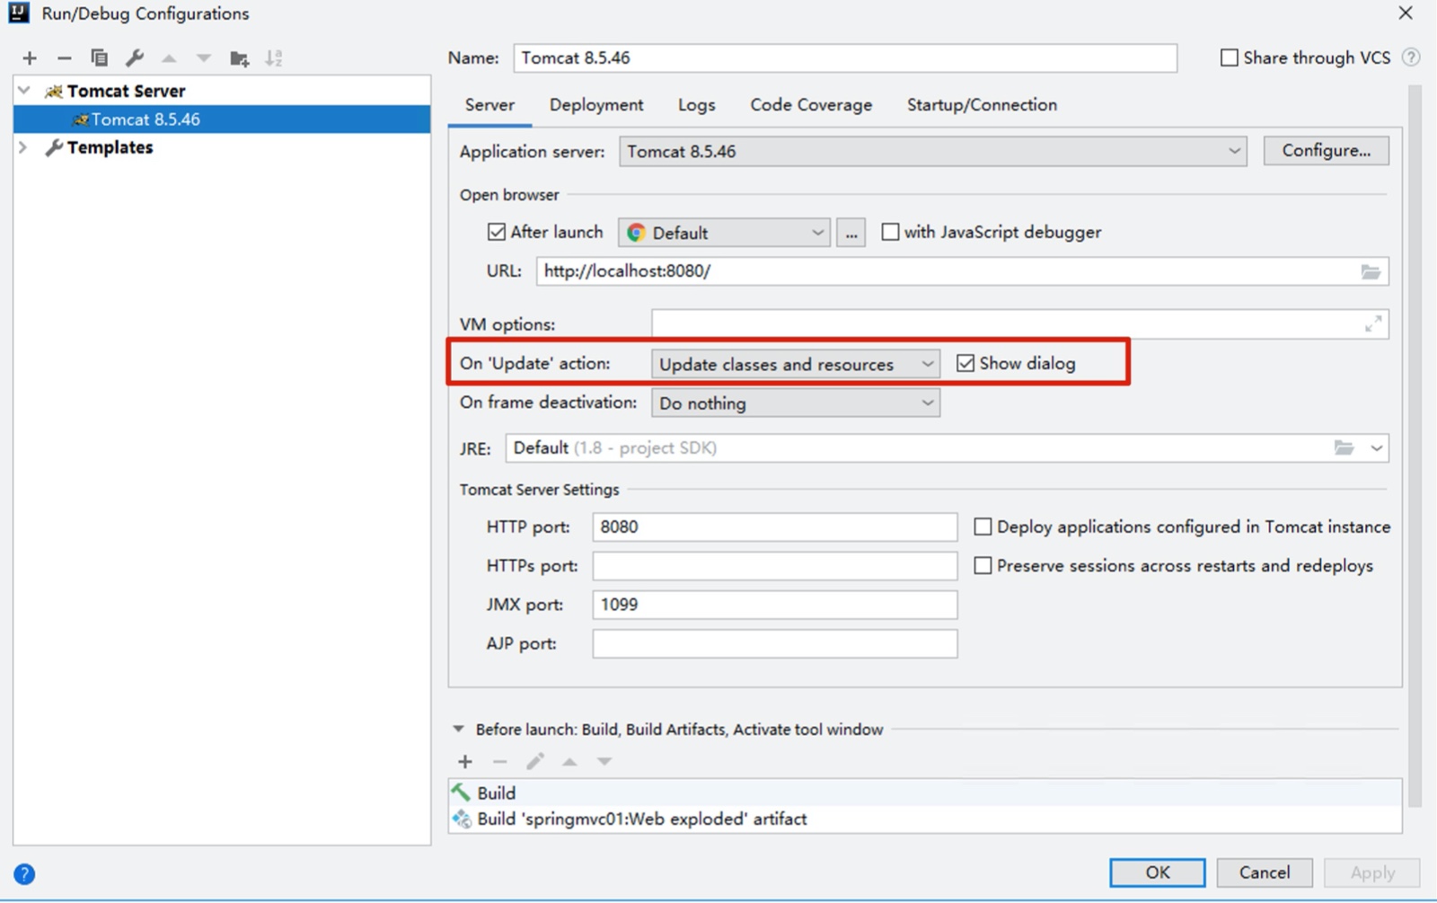Image resolution: width=1437 pixels, height=903 pixels.
Task: Toggle Share through VCS checkbox
Action: click(1229, 58)
